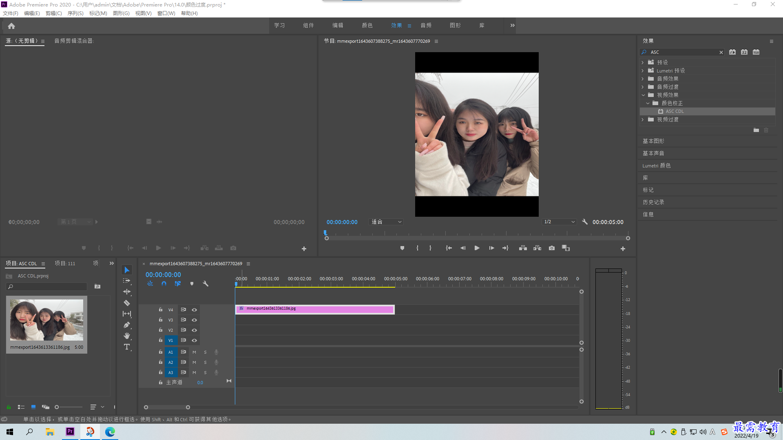Image resolution: width=783 pixels, height=440 pixels.
Task: Show more workspaces overflow chevron
Action: [513, 25]
